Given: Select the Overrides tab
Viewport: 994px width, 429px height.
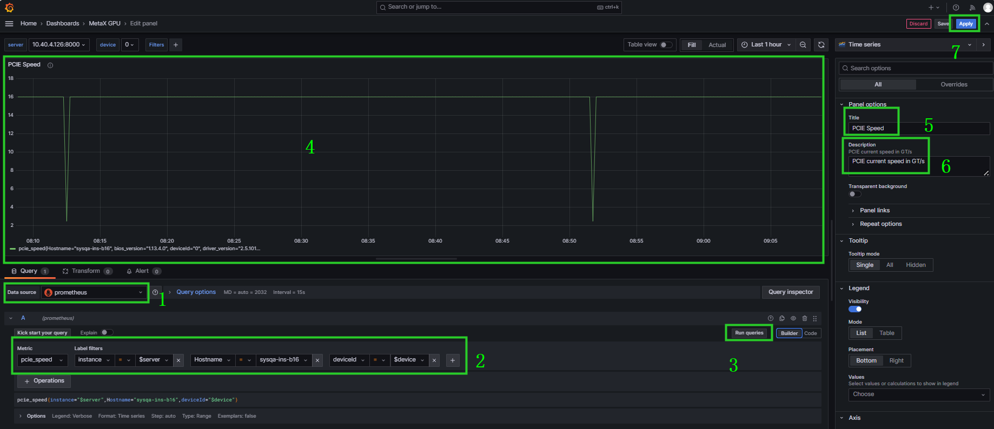Looking at the screenshot, I should coord(954,84).
